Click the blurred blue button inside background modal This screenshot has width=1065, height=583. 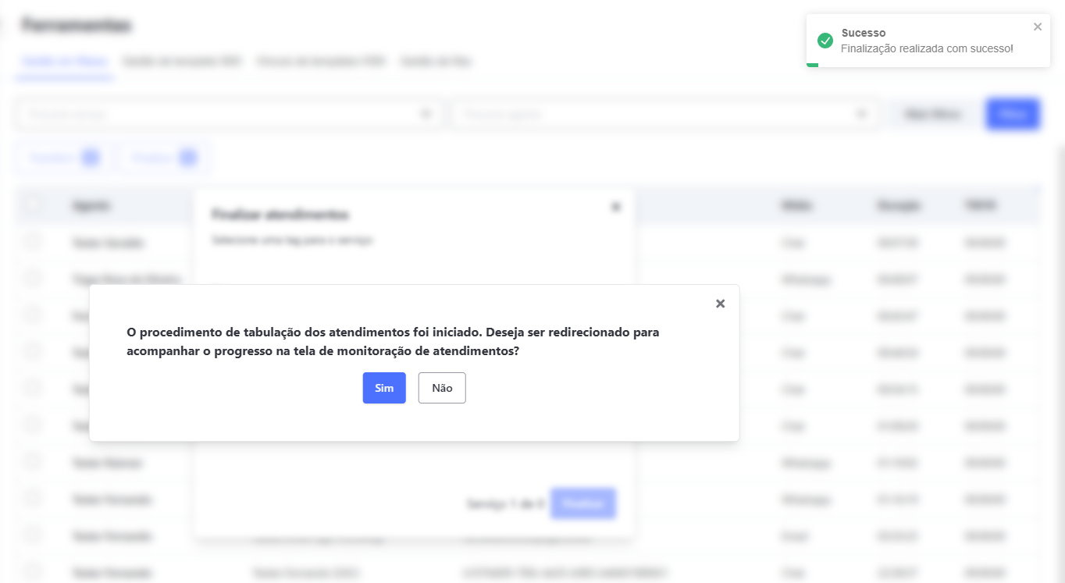pos(582,503)
